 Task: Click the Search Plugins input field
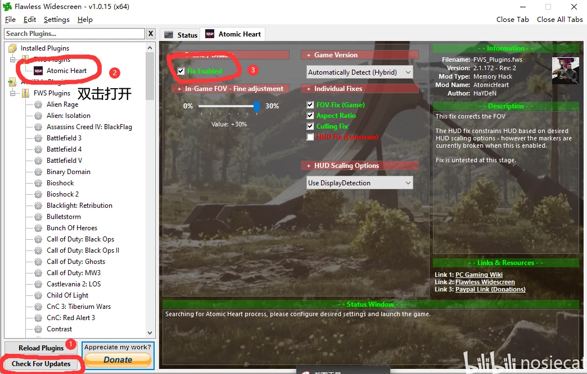click(x=74, y=34)
